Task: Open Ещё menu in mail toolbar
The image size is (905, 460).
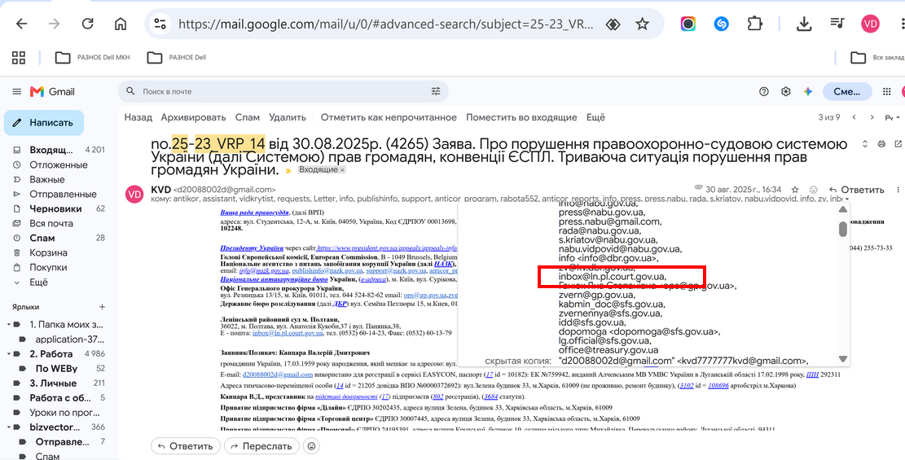Action: [x=595, y=117]
